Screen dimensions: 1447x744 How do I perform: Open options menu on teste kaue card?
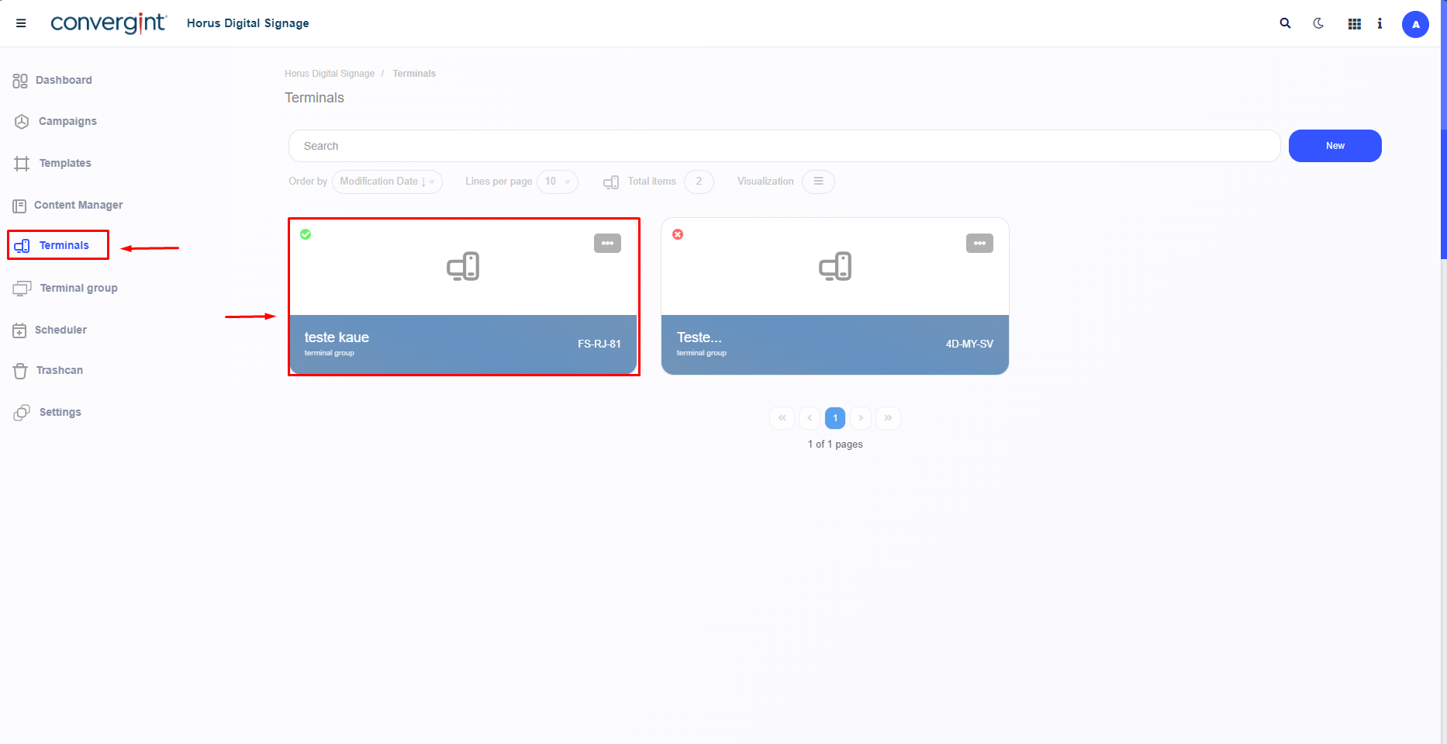607,244
